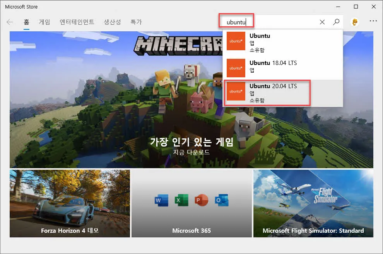
Task: Open the 생산성 tab
Action: coord(112,22)
